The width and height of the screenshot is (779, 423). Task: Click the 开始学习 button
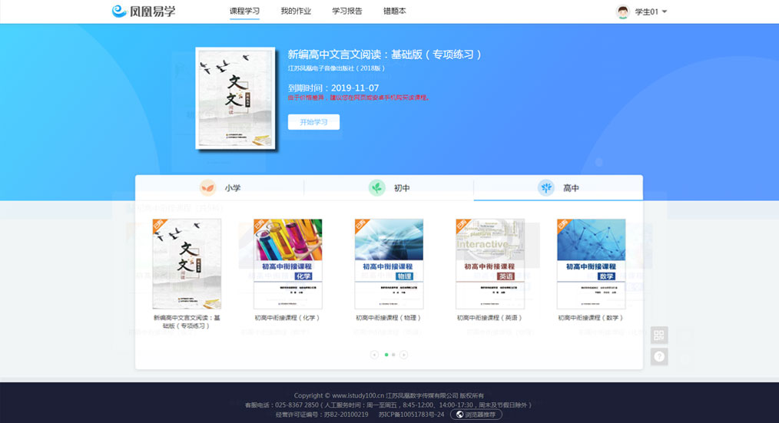click(x=313, y=122)
